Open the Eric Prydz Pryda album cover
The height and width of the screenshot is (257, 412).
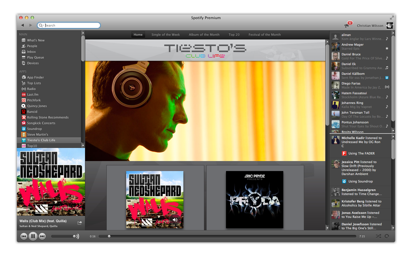point(255,200)
